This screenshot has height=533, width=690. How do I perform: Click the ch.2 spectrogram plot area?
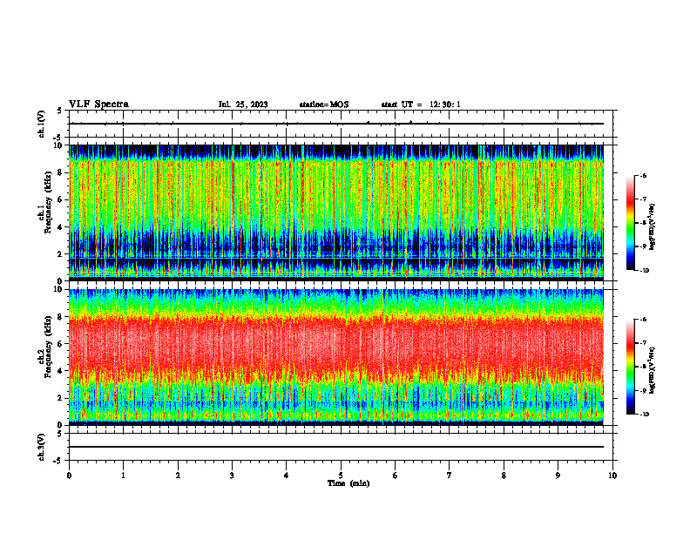point(336,357)
